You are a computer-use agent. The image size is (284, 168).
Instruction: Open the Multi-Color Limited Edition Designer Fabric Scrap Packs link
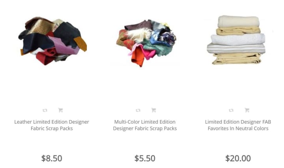(x=145, y=125)
